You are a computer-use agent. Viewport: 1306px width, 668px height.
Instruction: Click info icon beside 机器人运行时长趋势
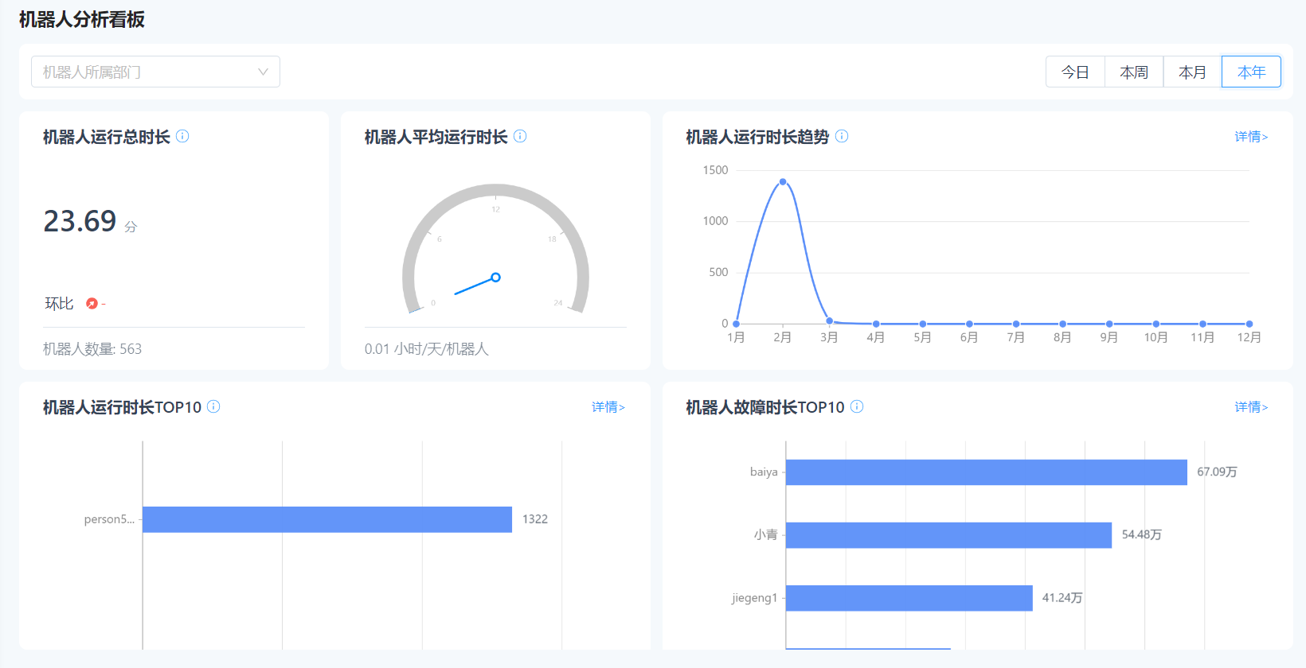tap(842, 136)
